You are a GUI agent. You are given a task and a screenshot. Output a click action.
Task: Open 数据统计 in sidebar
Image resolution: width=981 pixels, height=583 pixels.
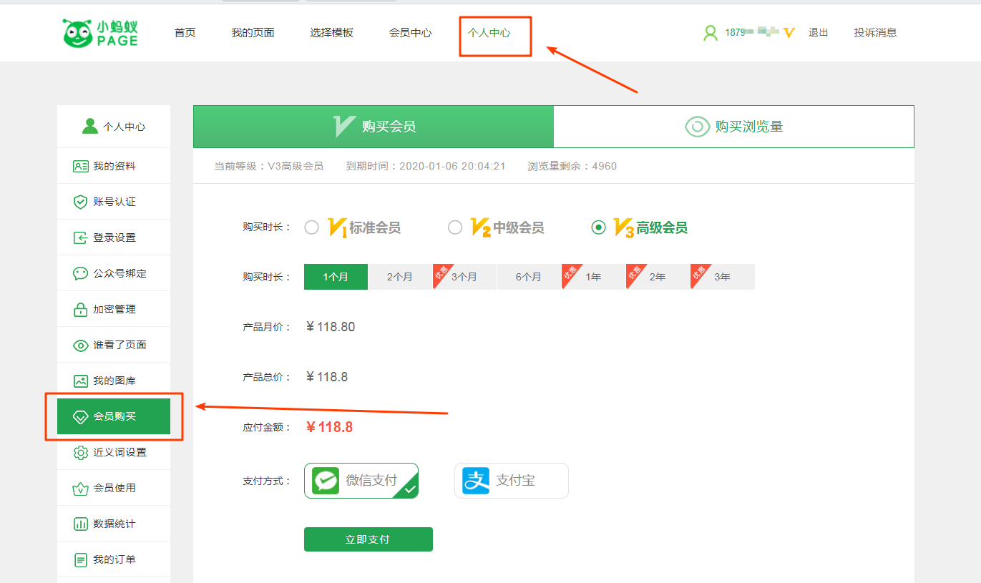tap(114, 524)
